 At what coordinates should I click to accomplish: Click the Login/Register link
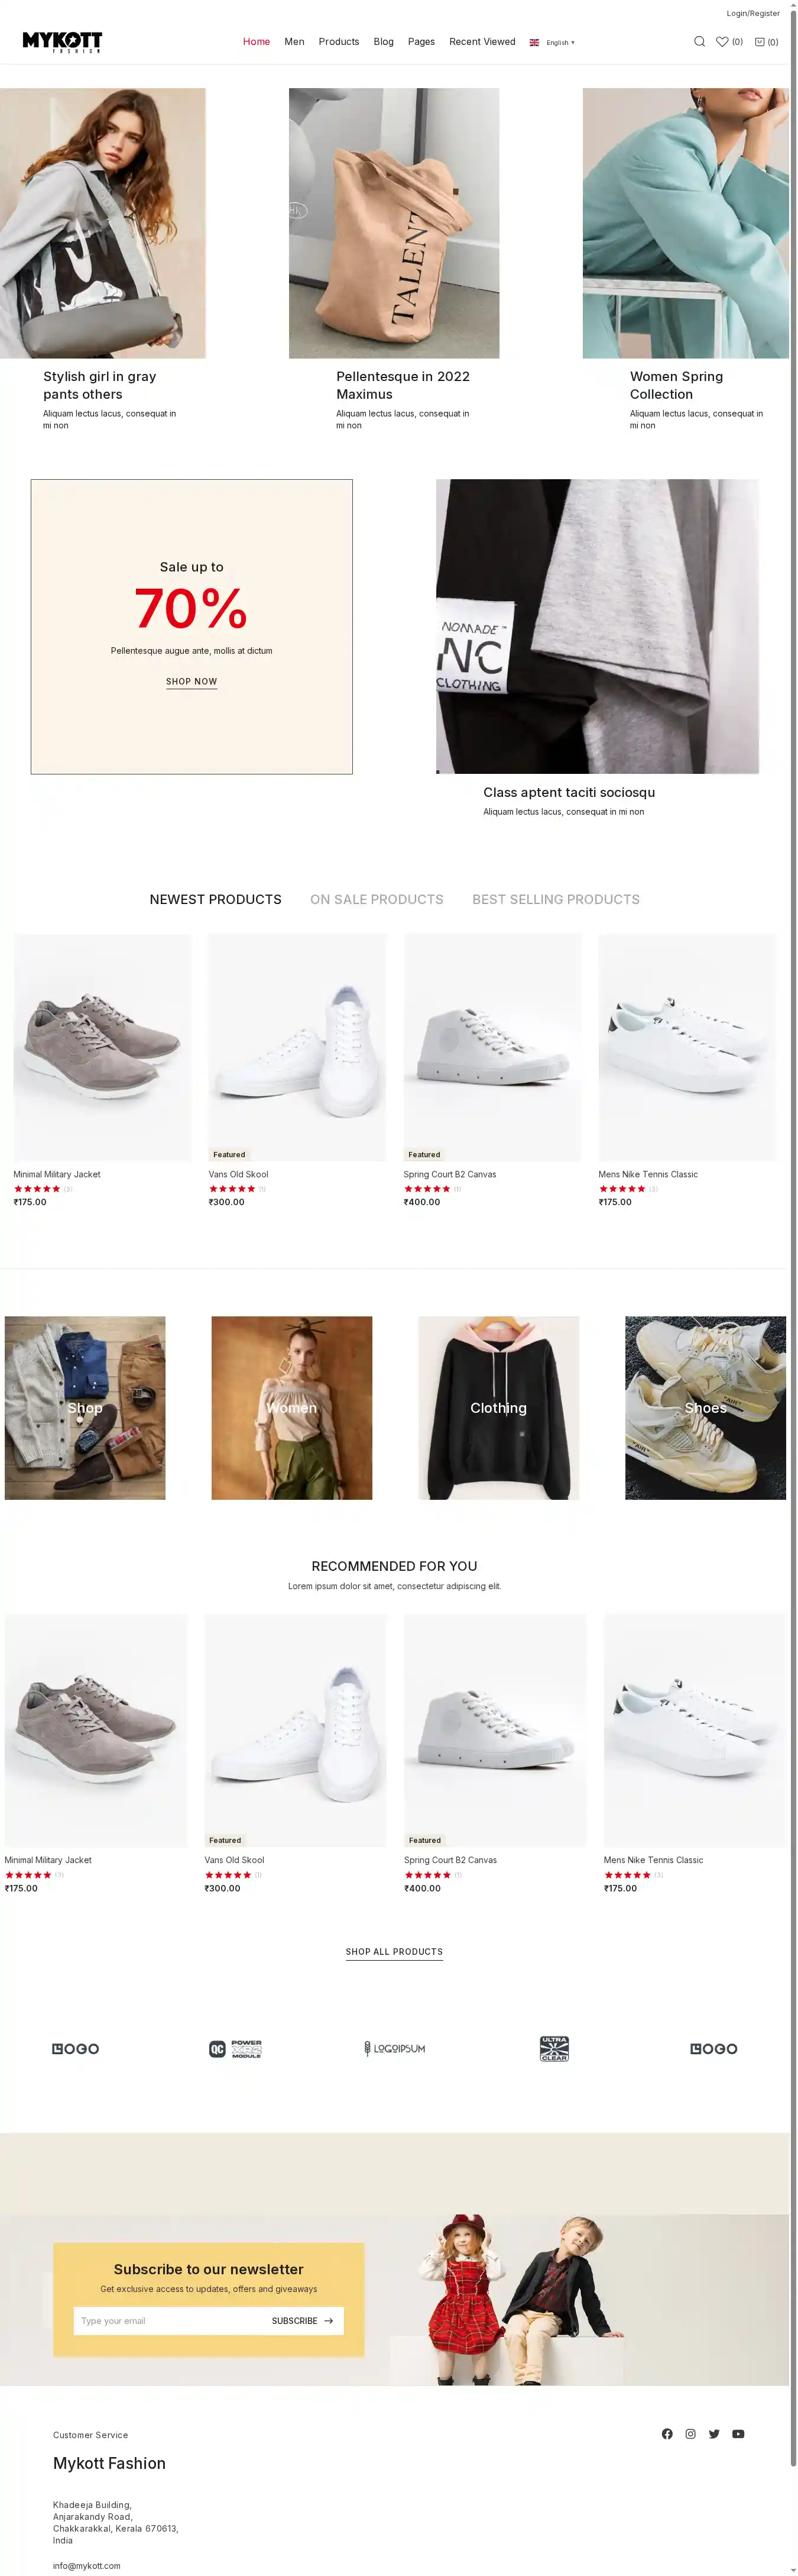pyautogui.click(x=753, y=14)
